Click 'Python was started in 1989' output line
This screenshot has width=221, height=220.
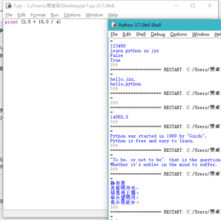pyautogui.click(x=158, y=136)
